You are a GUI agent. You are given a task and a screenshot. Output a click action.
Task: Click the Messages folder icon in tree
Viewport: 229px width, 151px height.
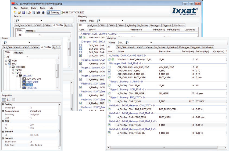click(x=13, y=67)
